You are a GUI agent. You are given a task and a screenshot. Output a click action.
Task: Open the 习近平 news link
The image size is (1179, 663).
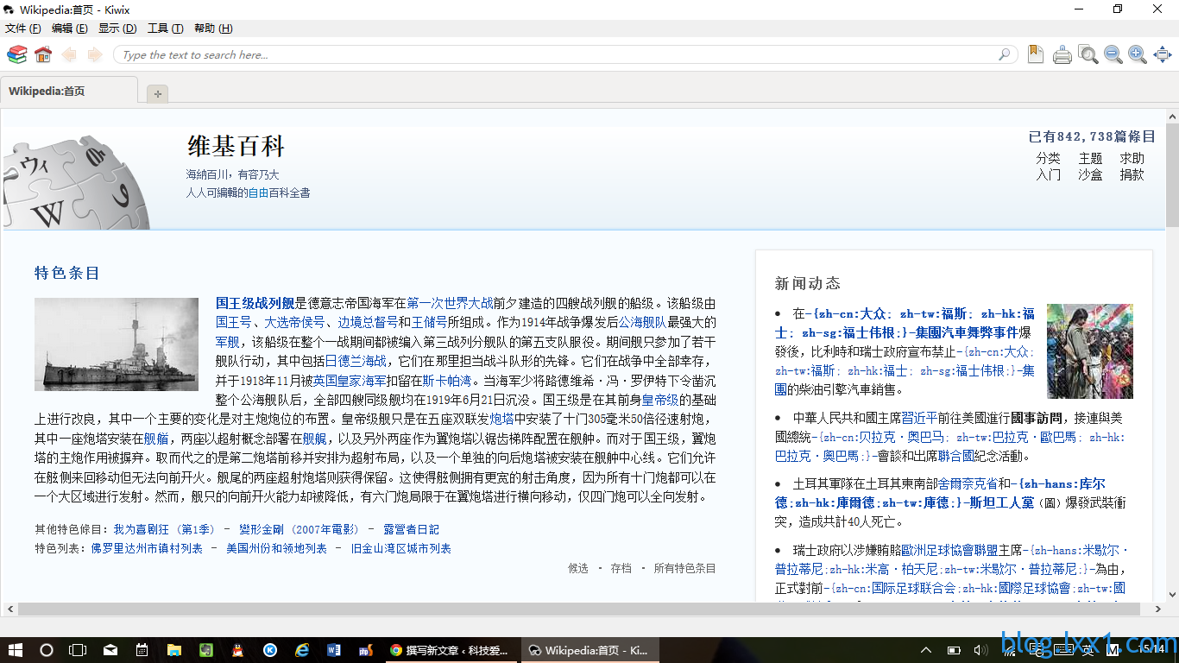point(919,418)
